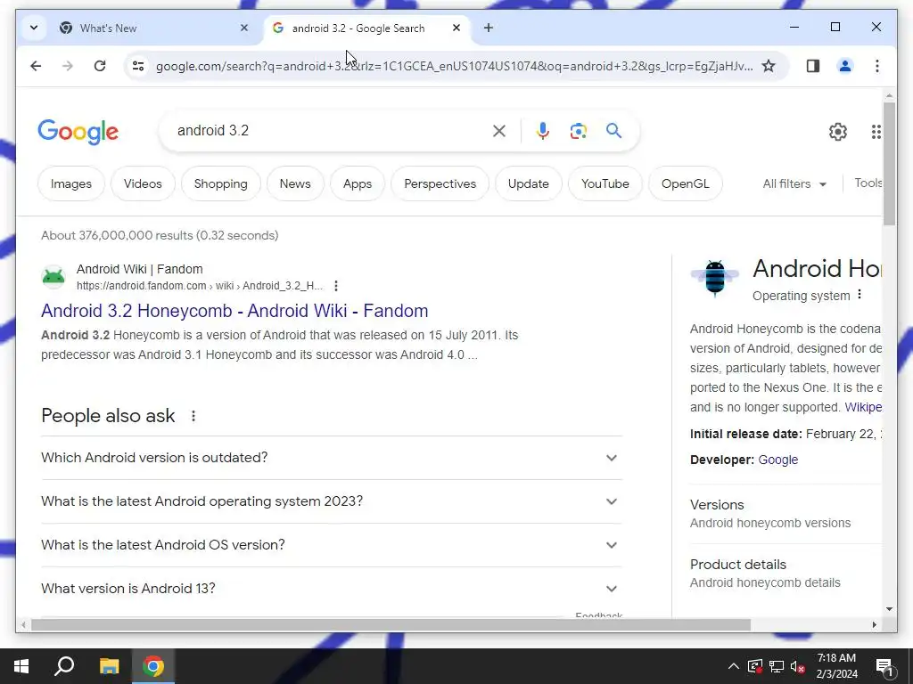This screenshot has width=913, height=684.
Task: Click the horizontal scrollbar thumb
Action: point(391,625)
